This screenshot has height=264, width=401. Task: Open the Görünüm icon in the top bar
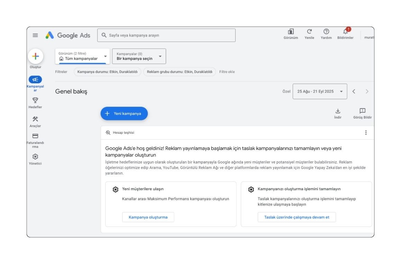coord(291,31)
